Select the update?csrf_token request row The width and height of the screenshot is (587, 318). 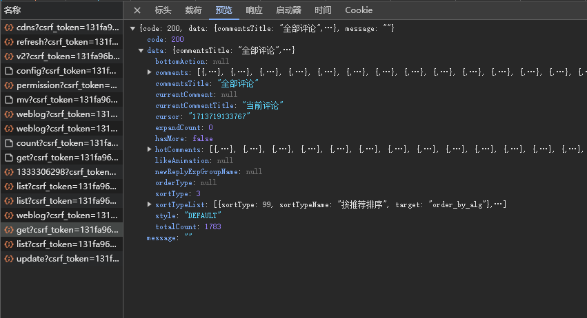(62, 259)
